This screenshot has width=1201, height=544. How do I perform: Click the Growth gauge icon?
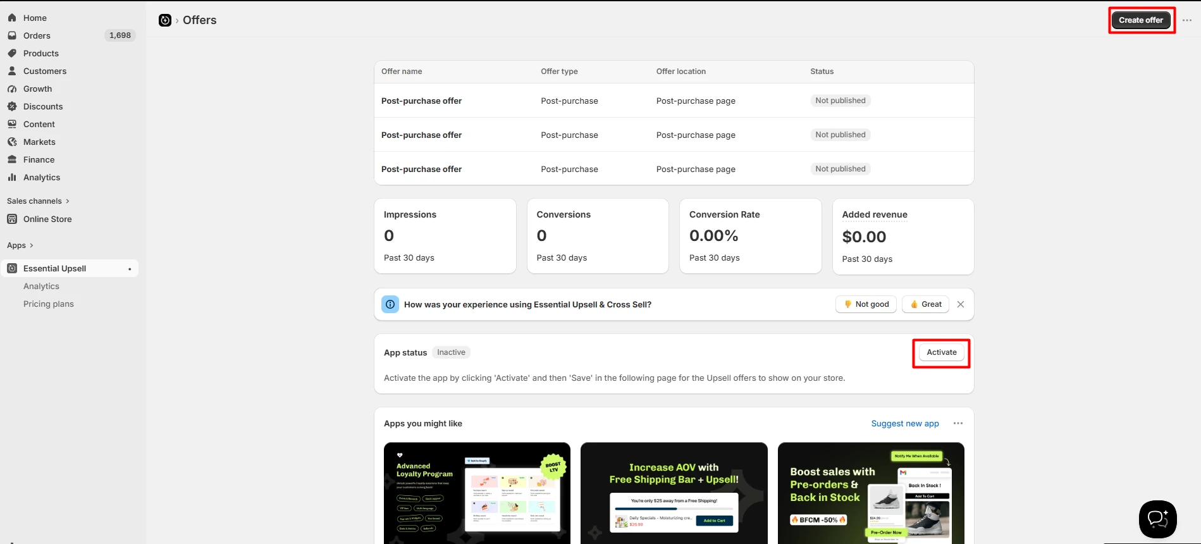tap(12, 89)
